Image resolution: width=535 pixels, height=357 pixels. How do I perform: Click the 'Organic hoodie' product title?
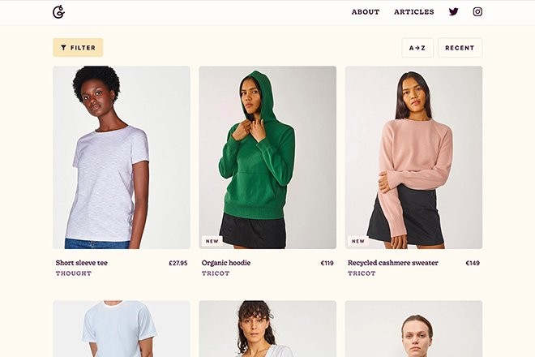pos(226,263)
